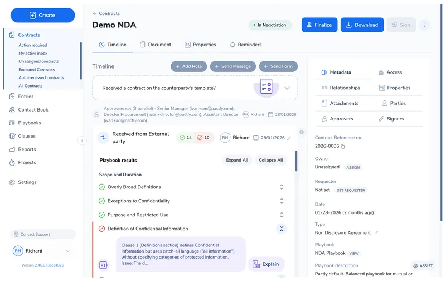This screenshot has height=281, width=446.
Task: Expand the counterparty template banner
Action: tap(287, 88)
